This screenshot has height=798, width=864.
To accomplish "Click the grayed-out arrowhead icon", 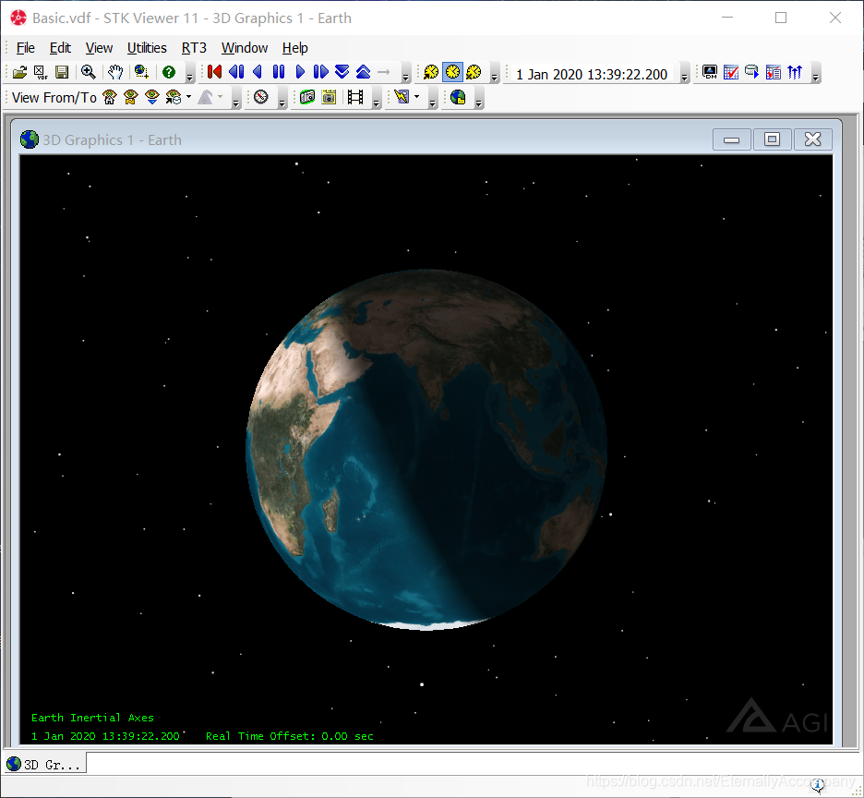I will point(205,98).
